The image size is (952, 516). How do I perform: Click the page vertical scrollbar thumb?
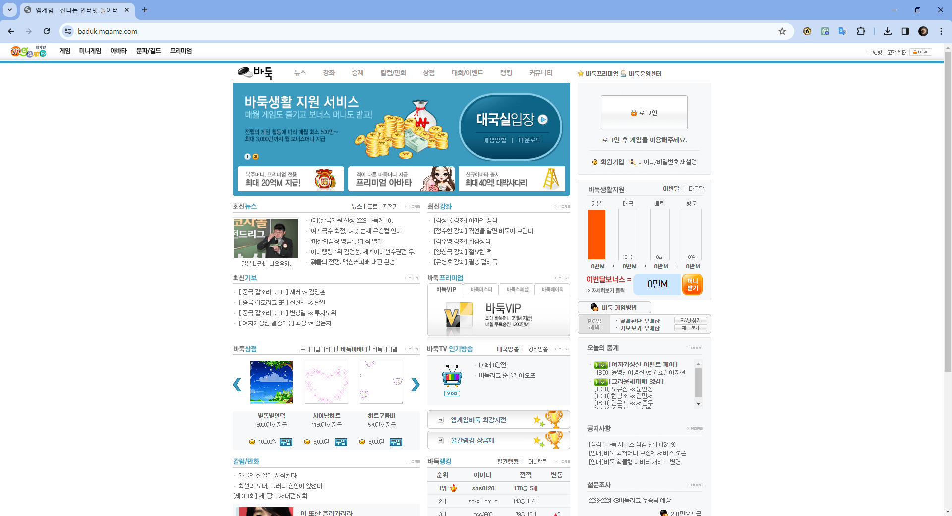(x=948, y=211)
